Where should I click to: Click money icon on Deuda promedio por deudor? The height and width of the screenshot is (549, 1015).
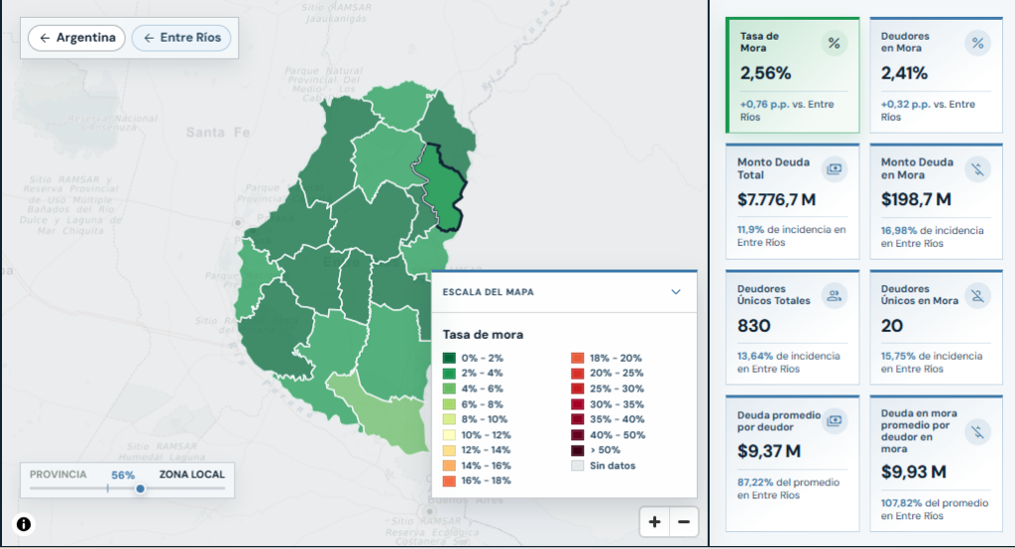click(835, 421)
